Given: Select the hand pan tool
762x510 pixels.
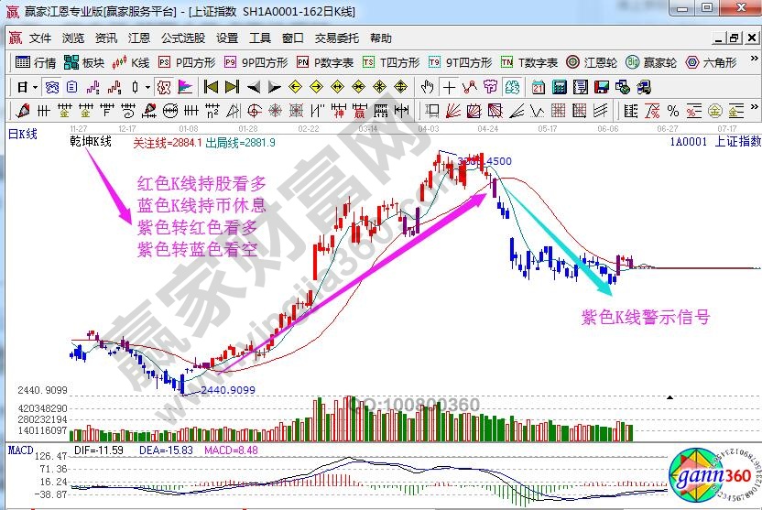Looking at the screenshot, I should pos(427,88).
